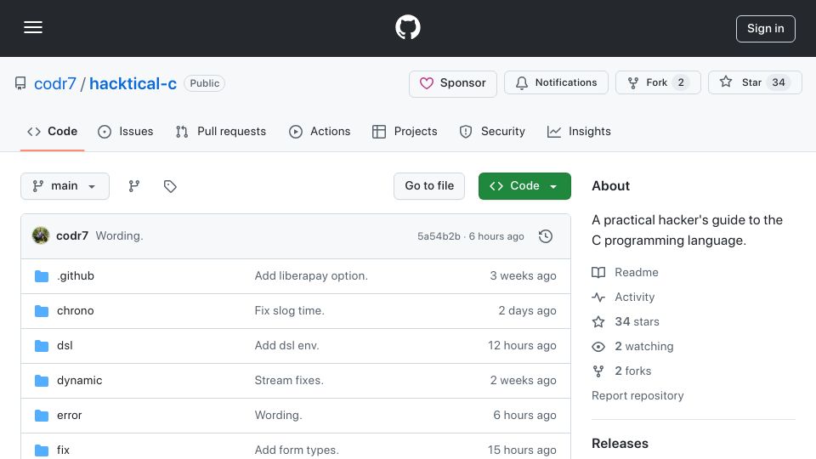Sponsor this repository
The width and height of the screenshot is (816, 459).
(453, 83)
